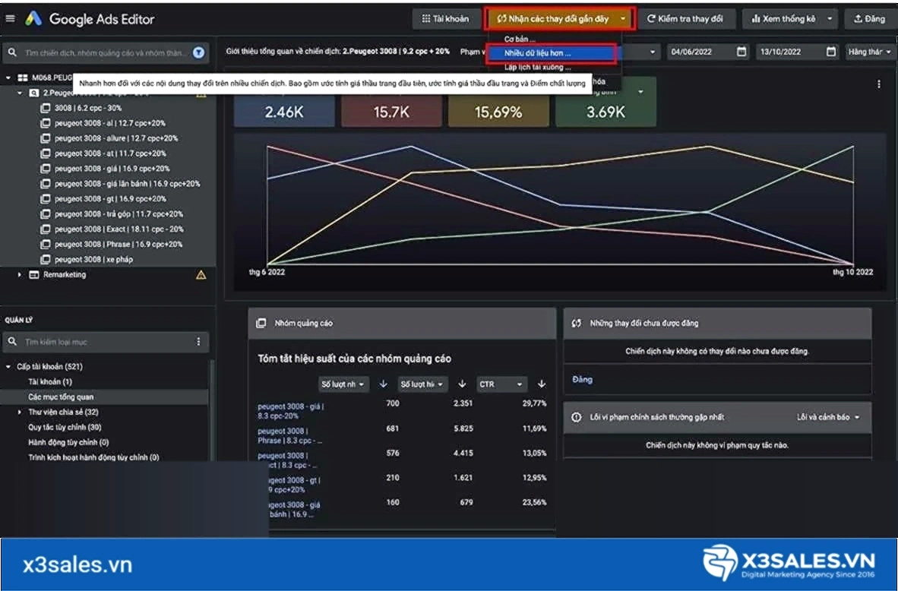
Task: Click icon beside peugeot 3008 | Exact
Action: 45,229
